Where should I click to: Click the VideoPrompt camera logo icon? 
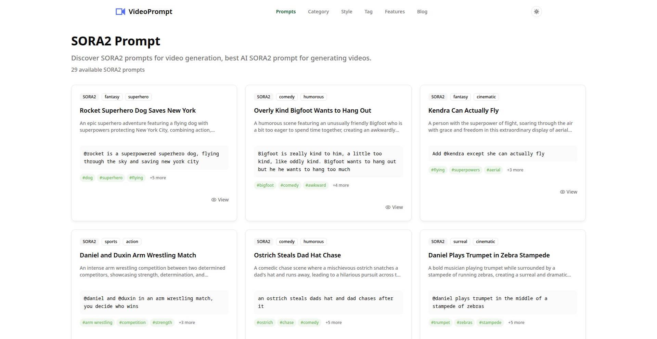[120, 12]
